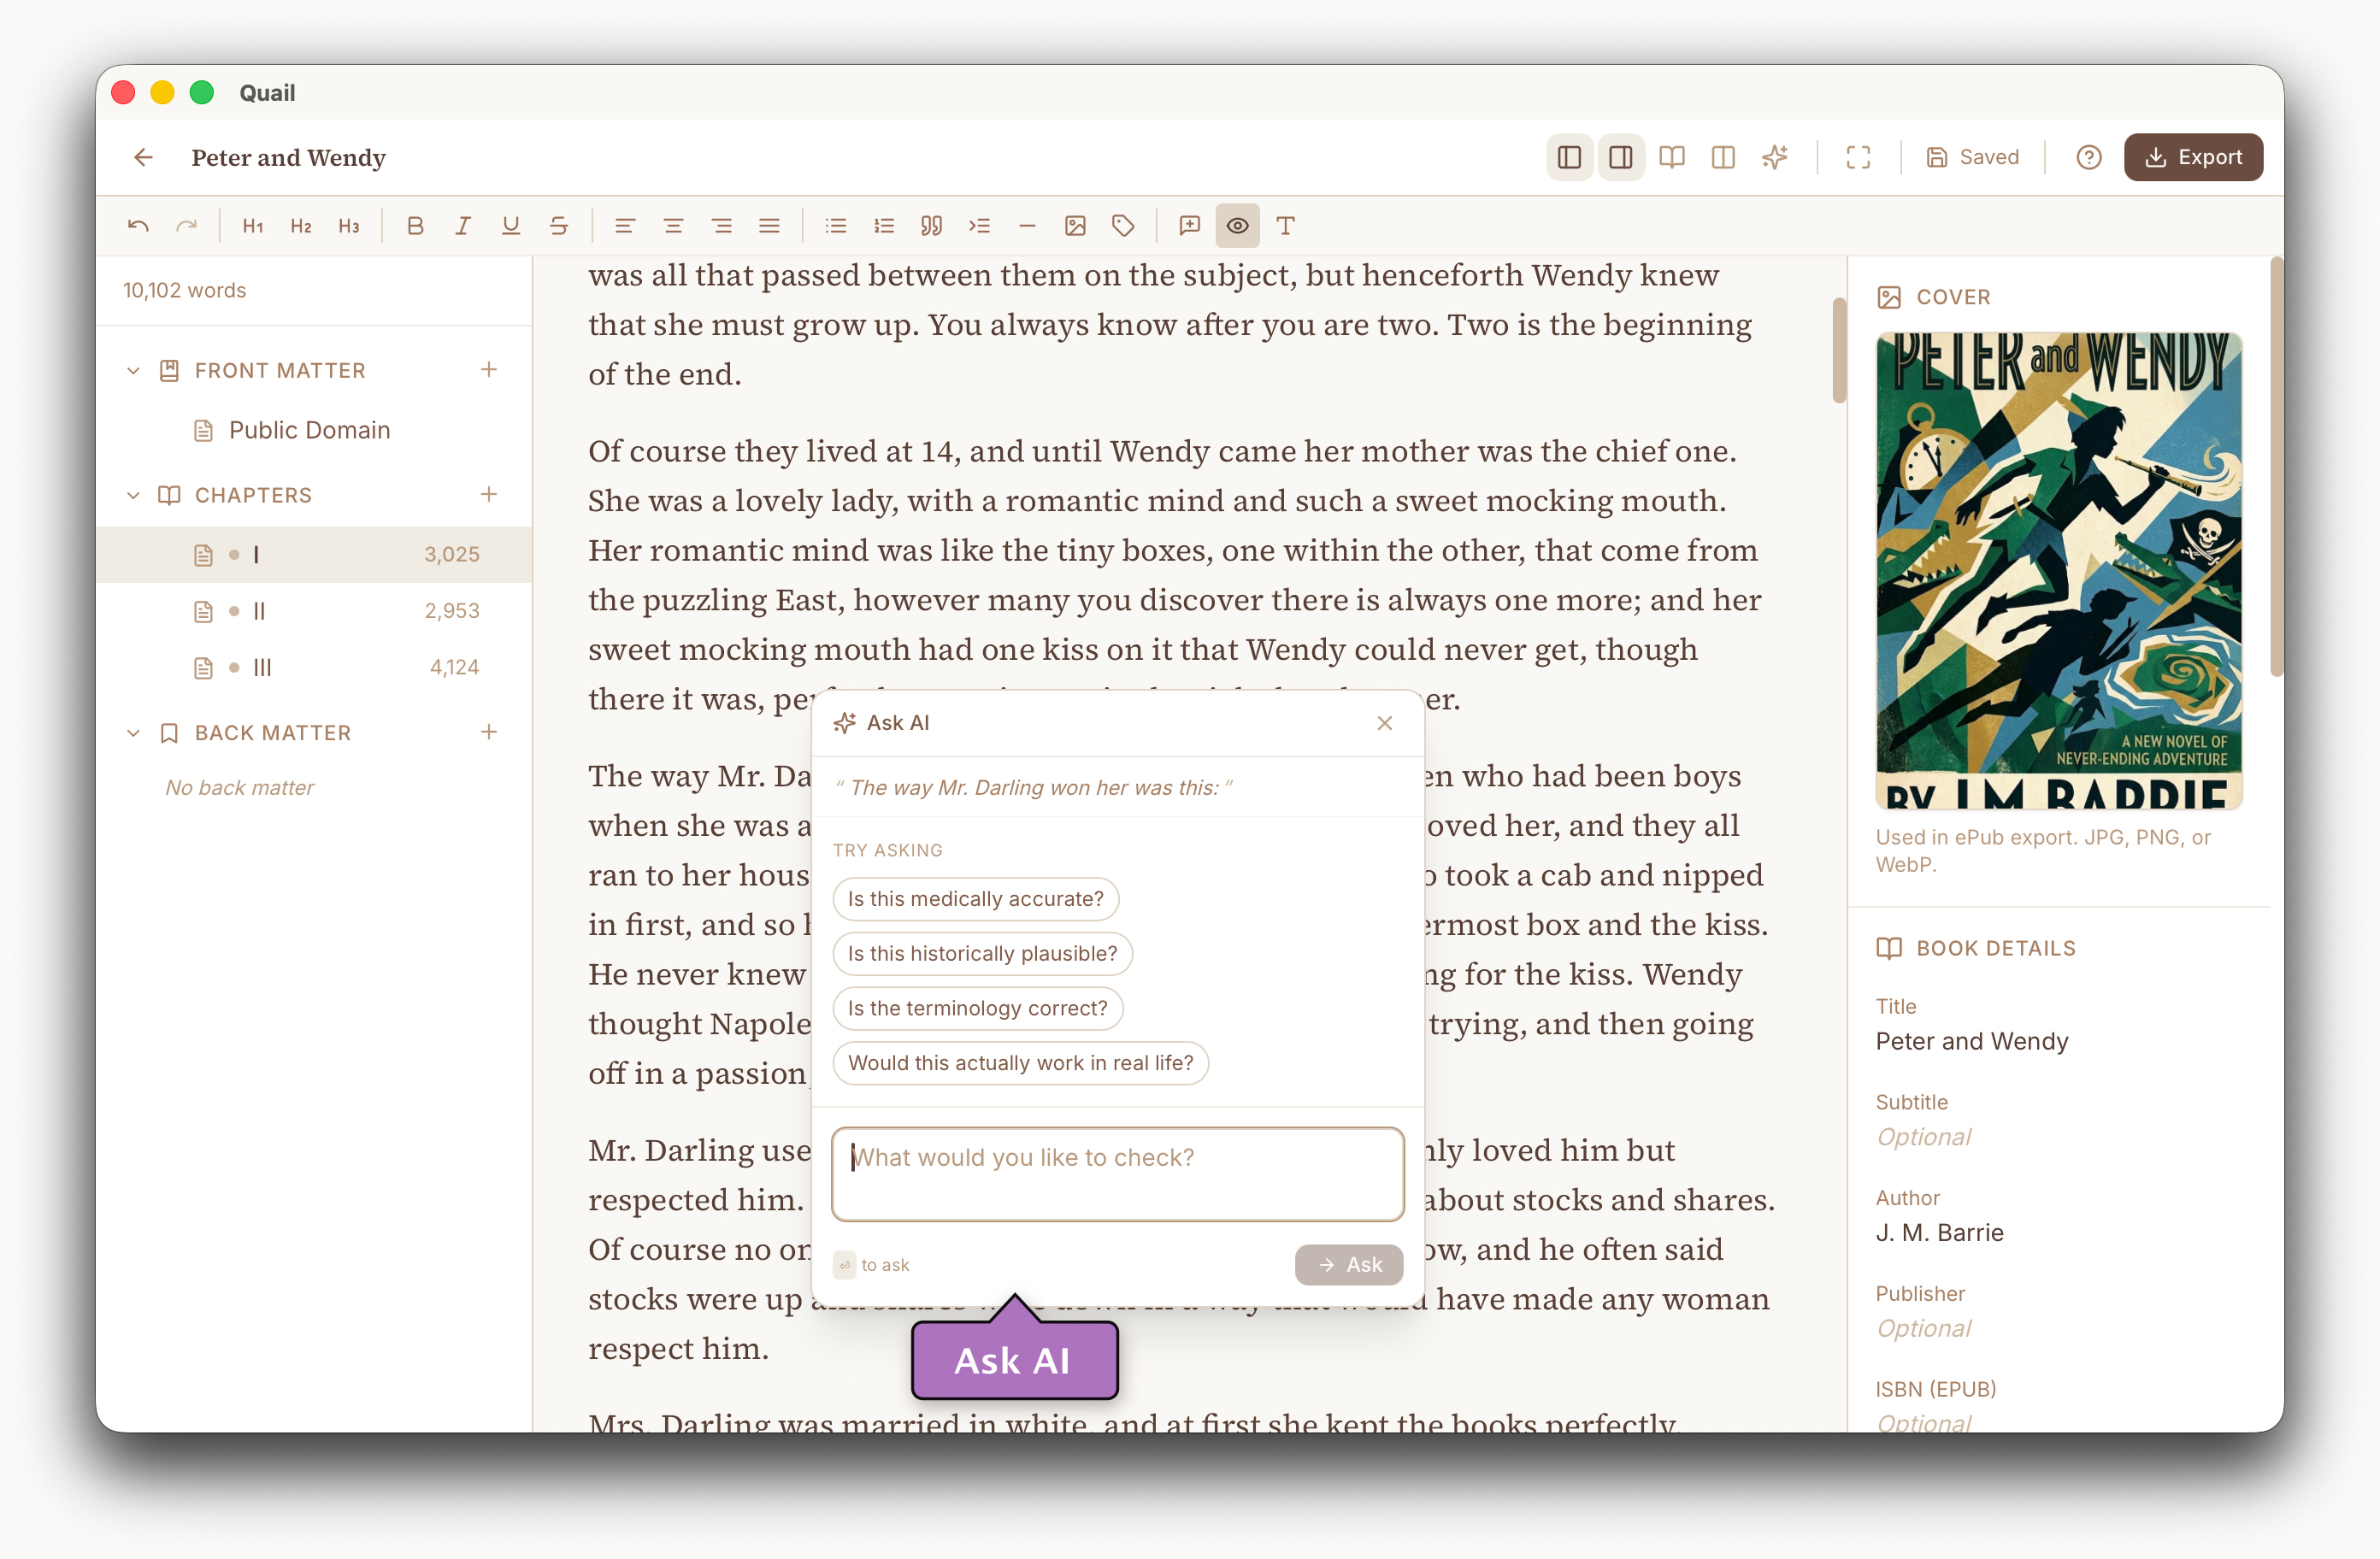Align text left
The height and width of the screenshot is (1559, 2380).
(x=625, y=226)
